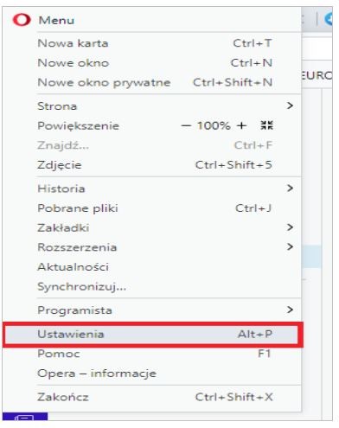This screenshot has height=428, width=339.
Task: Open Ustawienia from the menu
Action: point(153,335)
